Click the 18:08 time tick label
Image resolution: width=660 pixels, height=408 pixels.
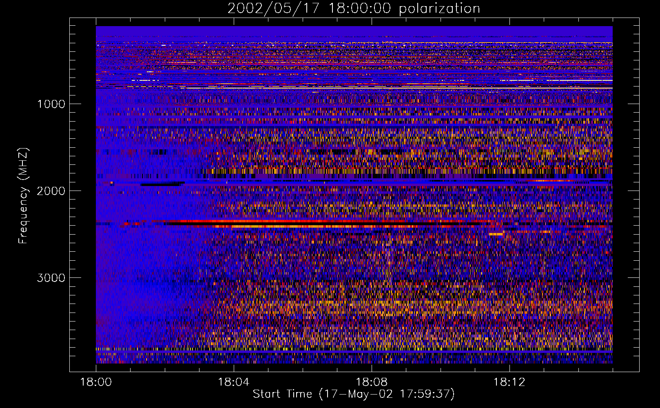click(372, 382)
